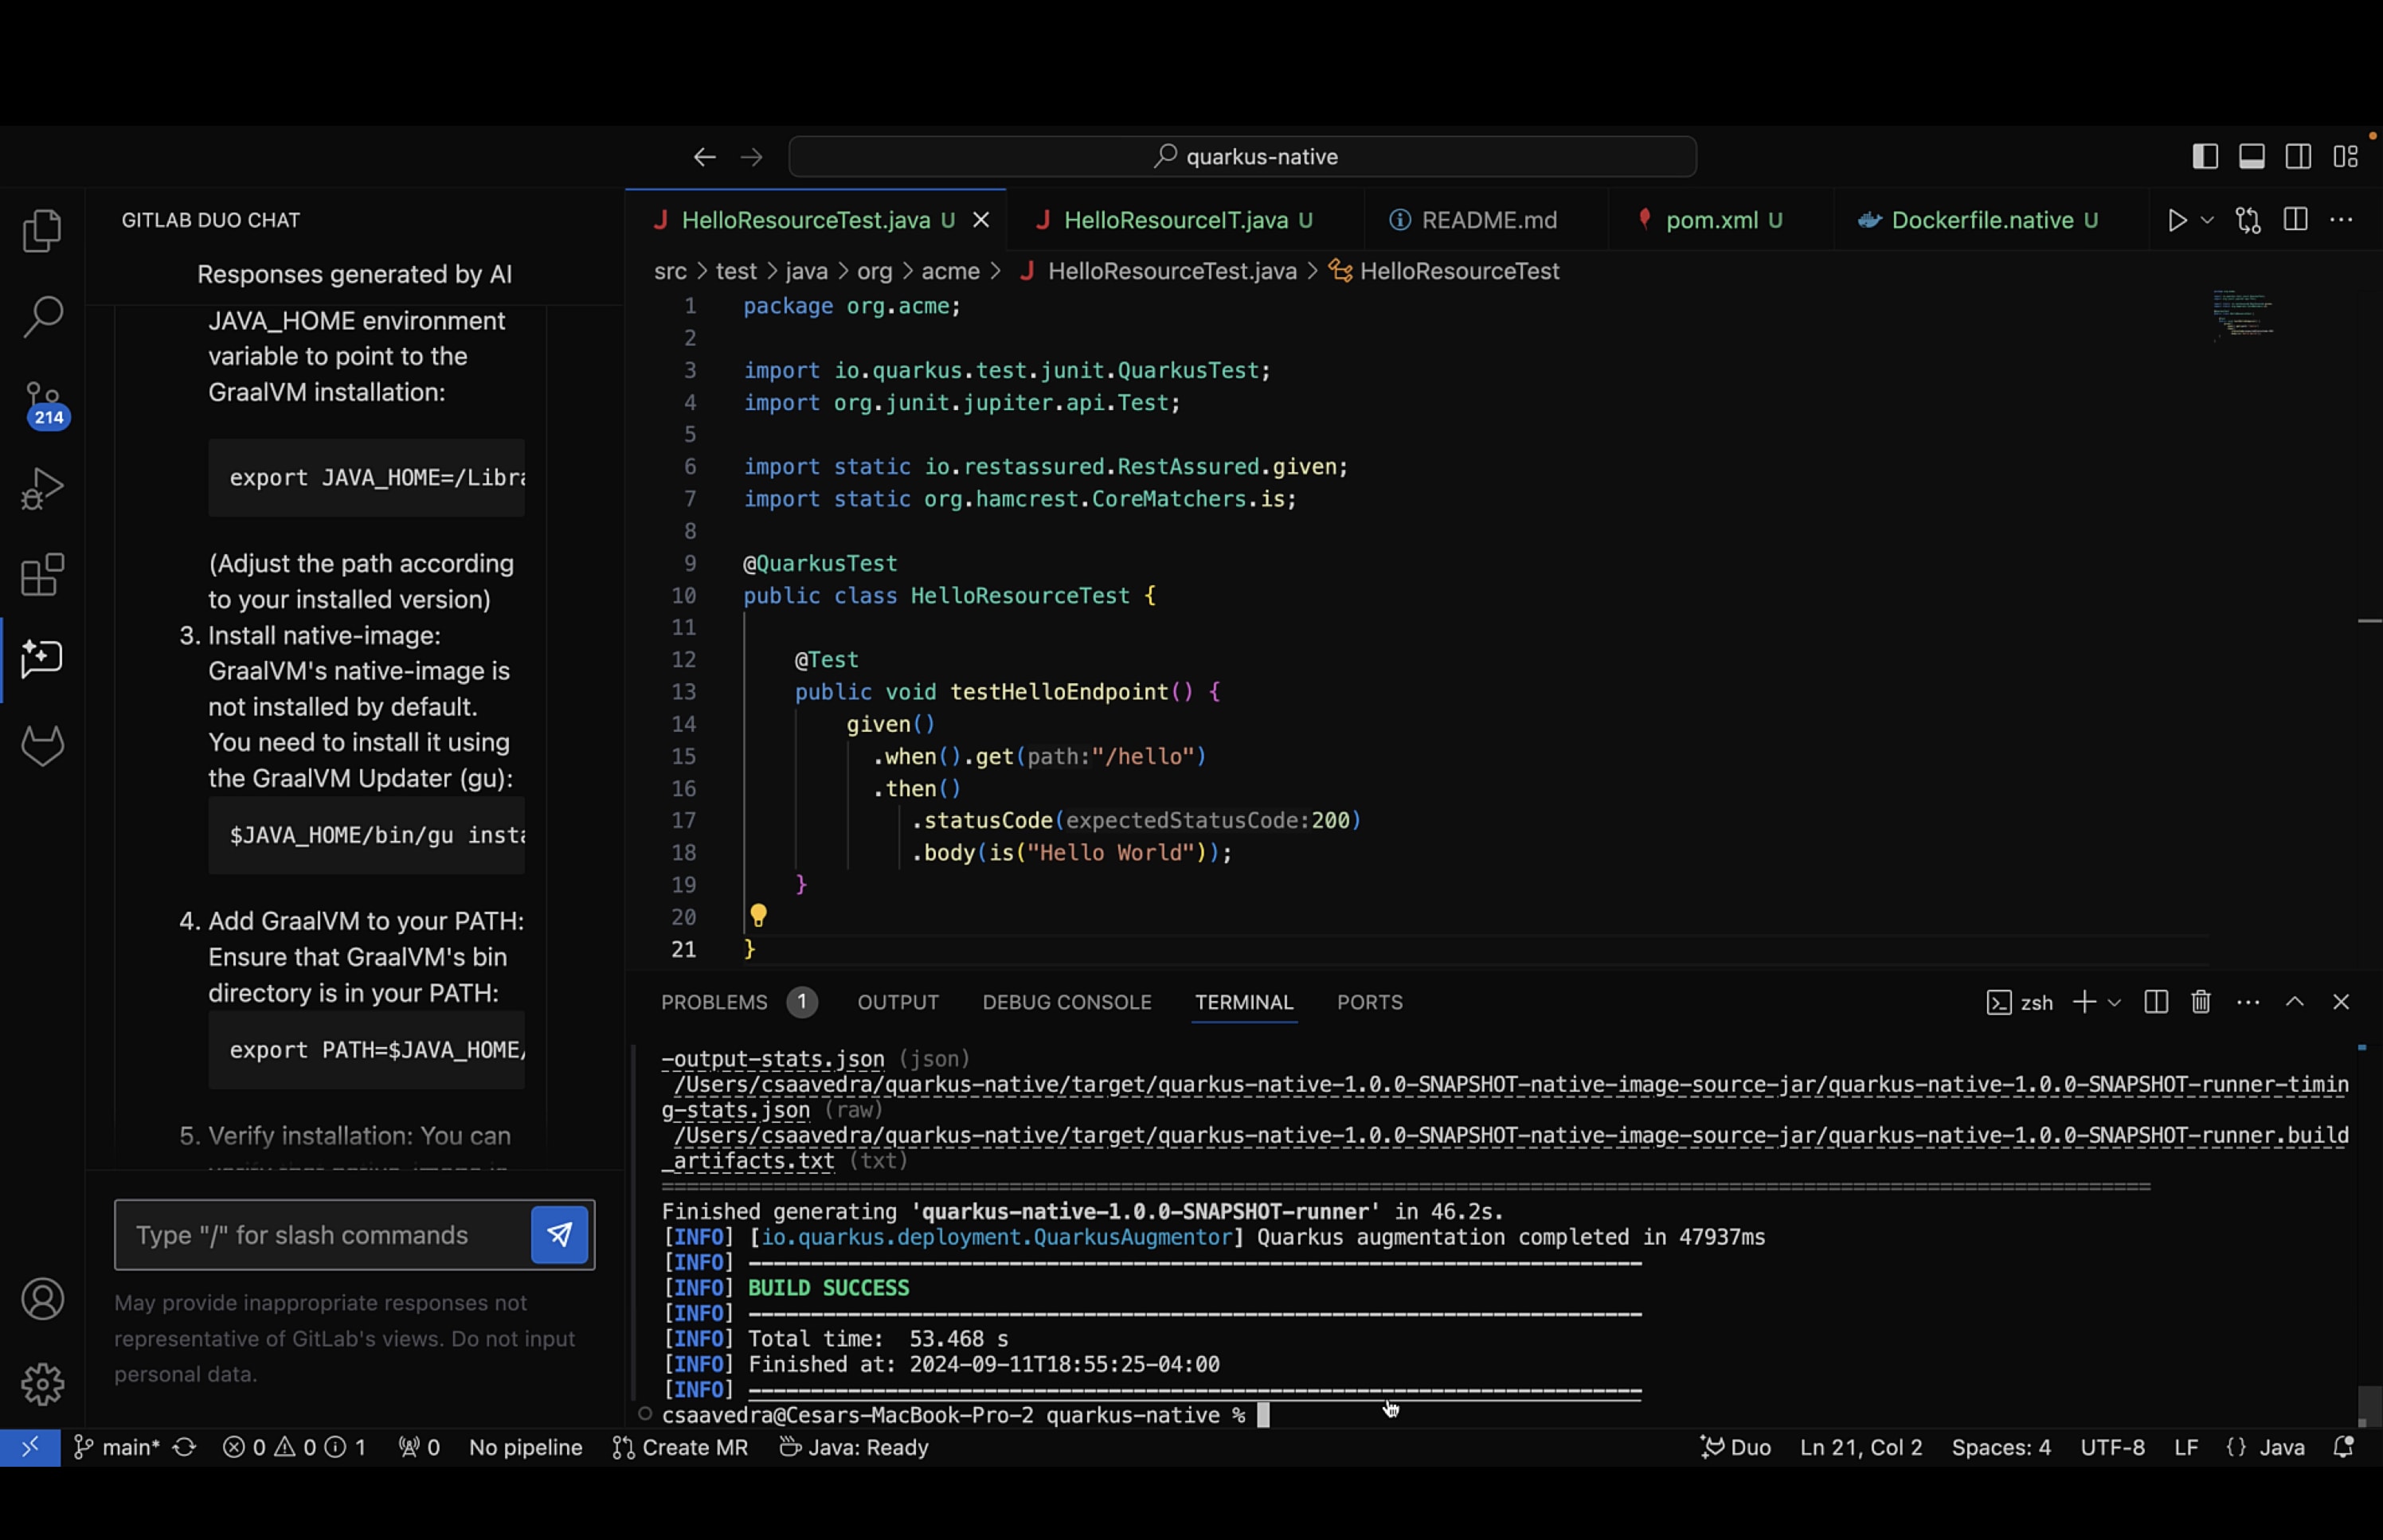Open changes compare icon in editor toolbar

(x=2248, y=220)
